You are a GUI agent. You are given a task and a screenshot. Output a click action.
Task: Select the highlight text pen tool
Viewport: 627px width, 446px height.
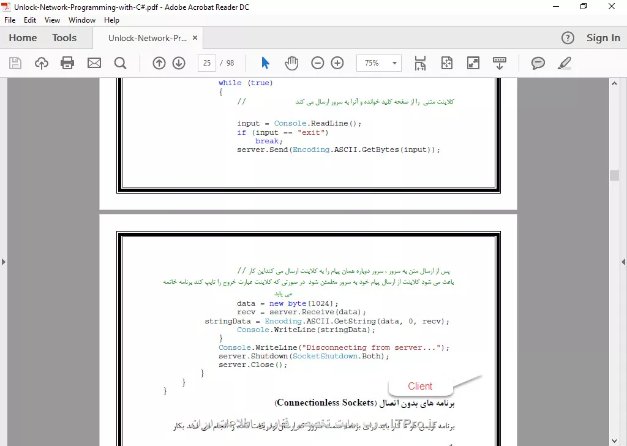point(564,63)
